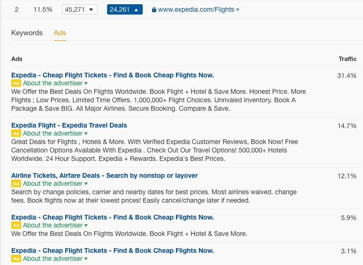
Task: Click the lock icon before expedia.com URL
Action: tap(154, 9)
